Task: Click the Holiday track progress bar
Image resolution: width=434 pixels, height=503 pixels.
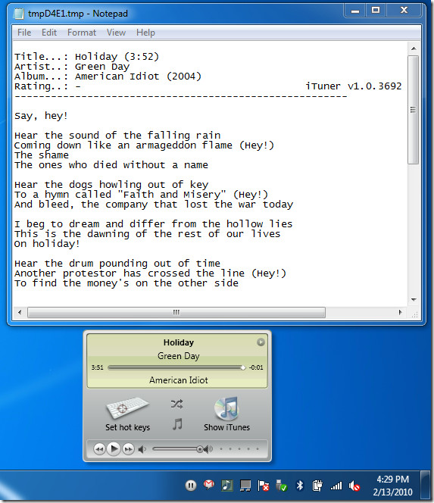Action: click(x=176, y=367)
